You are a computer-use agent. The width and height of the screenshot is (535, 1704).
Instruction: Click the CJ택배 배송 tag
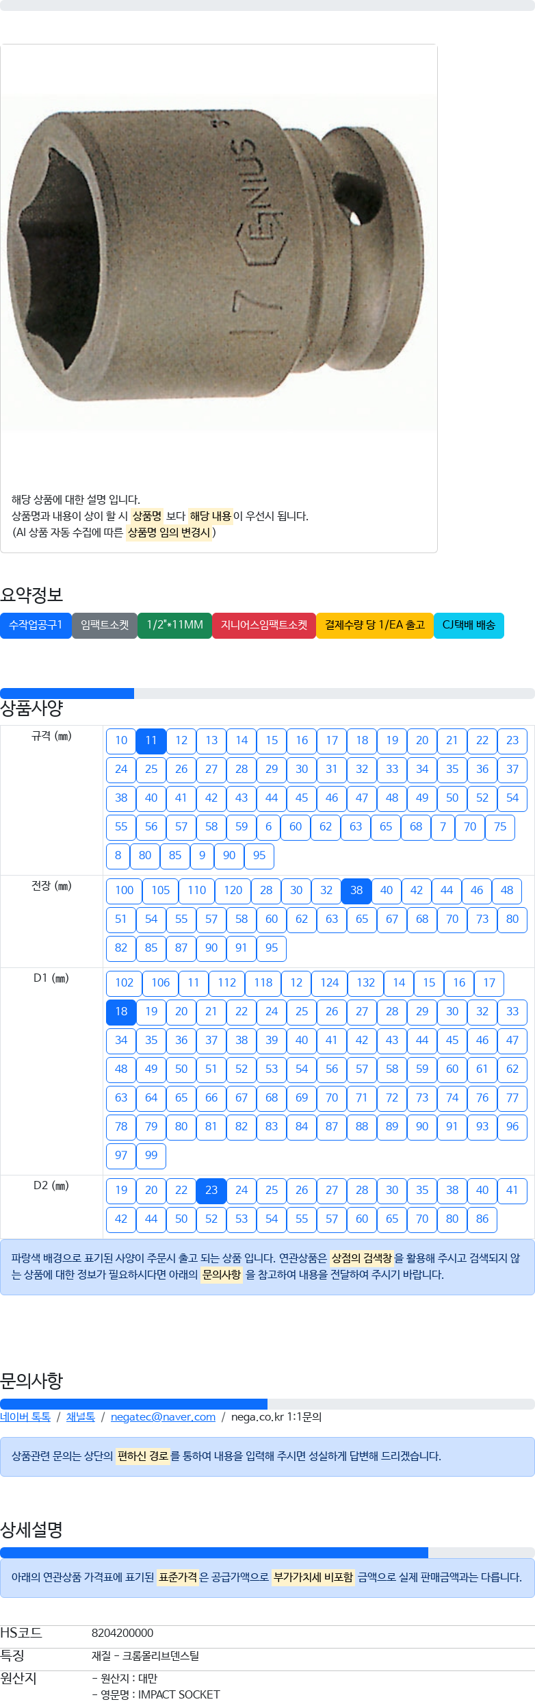pyautogui.click(x=469, y=625)
